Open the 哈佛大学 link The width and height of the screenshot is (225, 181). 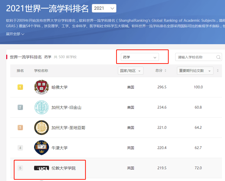[x=60, y=87]
